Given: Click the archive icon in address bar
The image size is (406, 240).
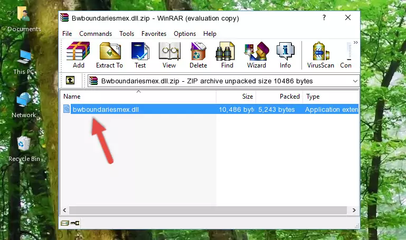Looking at the screenshot, I should click(x=93, y=81).
